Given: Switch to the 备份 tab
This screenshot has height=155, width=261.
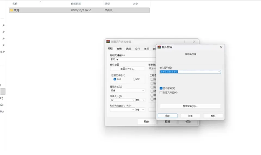Looking at the screenshot, I should (x=147, y=49).
